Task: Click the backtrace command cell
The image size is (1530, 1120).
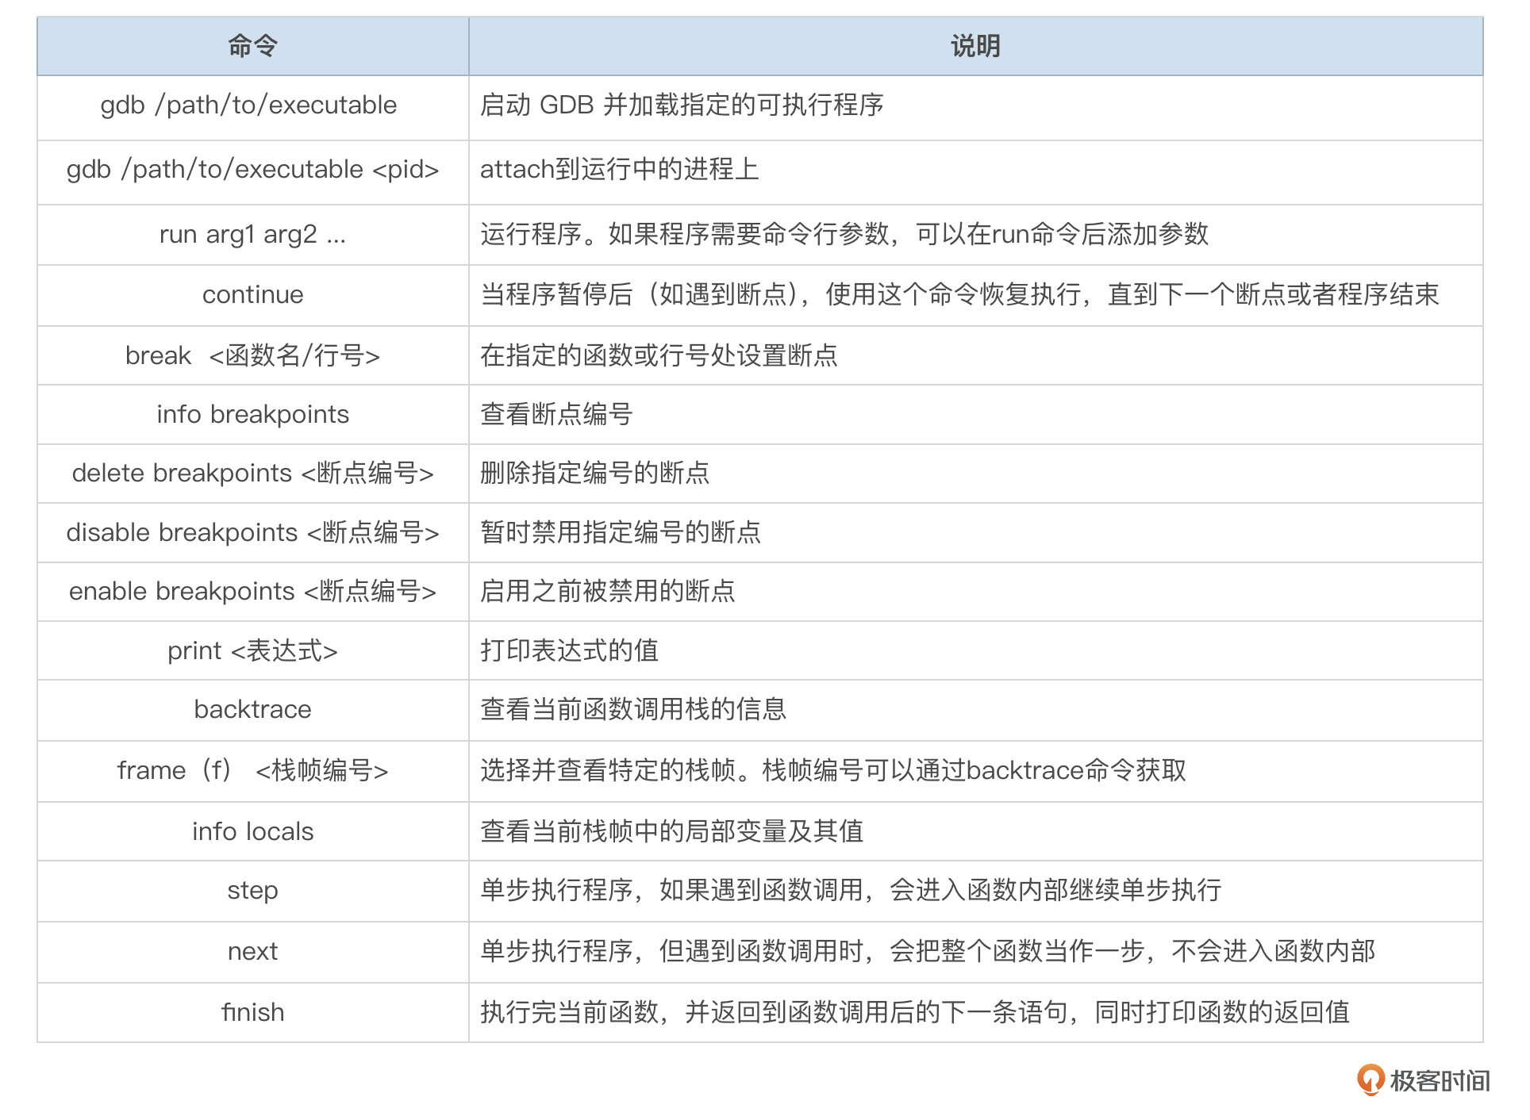Action: (x=252, y=709)
